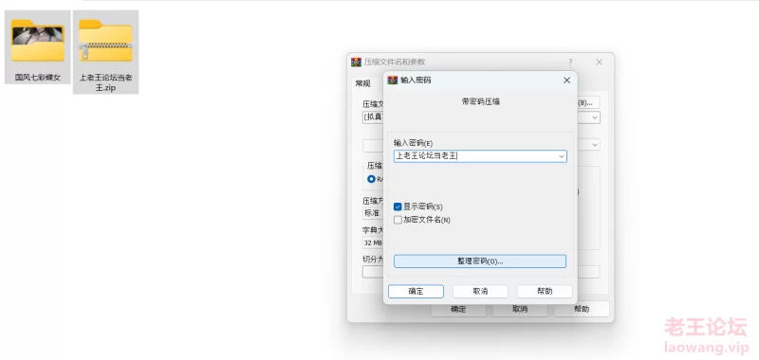Click 取消 in 压缩文件名和参数 window
Viewport: 759px width, 360px height.
[x=520, y=309]
